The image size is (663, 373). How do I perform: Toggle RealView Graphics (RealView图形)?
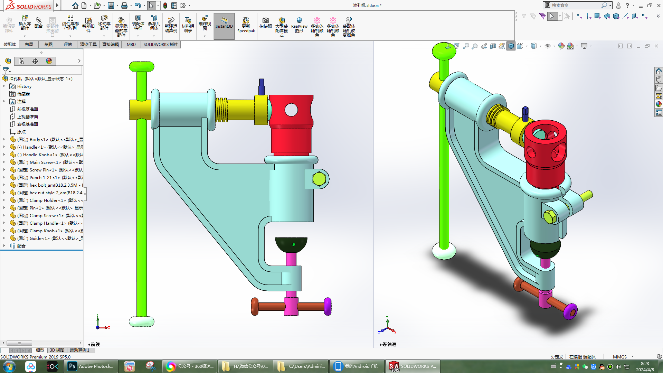coord(299,25)
